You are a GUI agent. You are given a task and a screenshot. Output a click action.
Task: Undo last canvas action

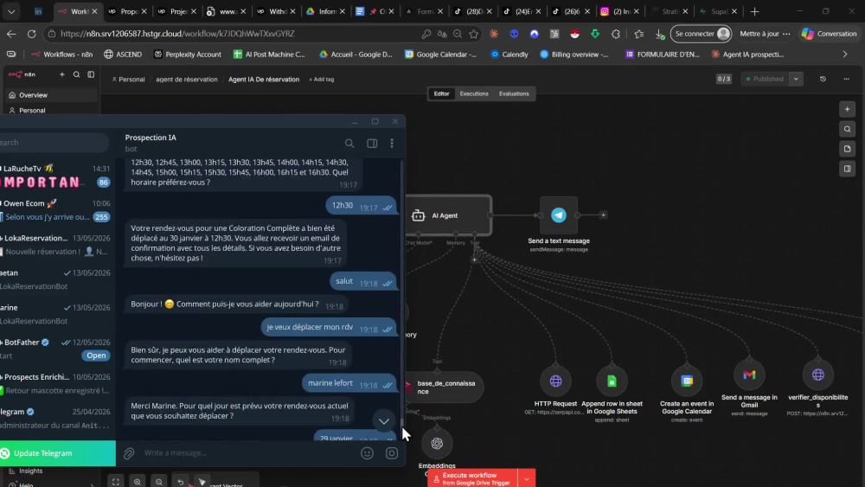(181, 482)
